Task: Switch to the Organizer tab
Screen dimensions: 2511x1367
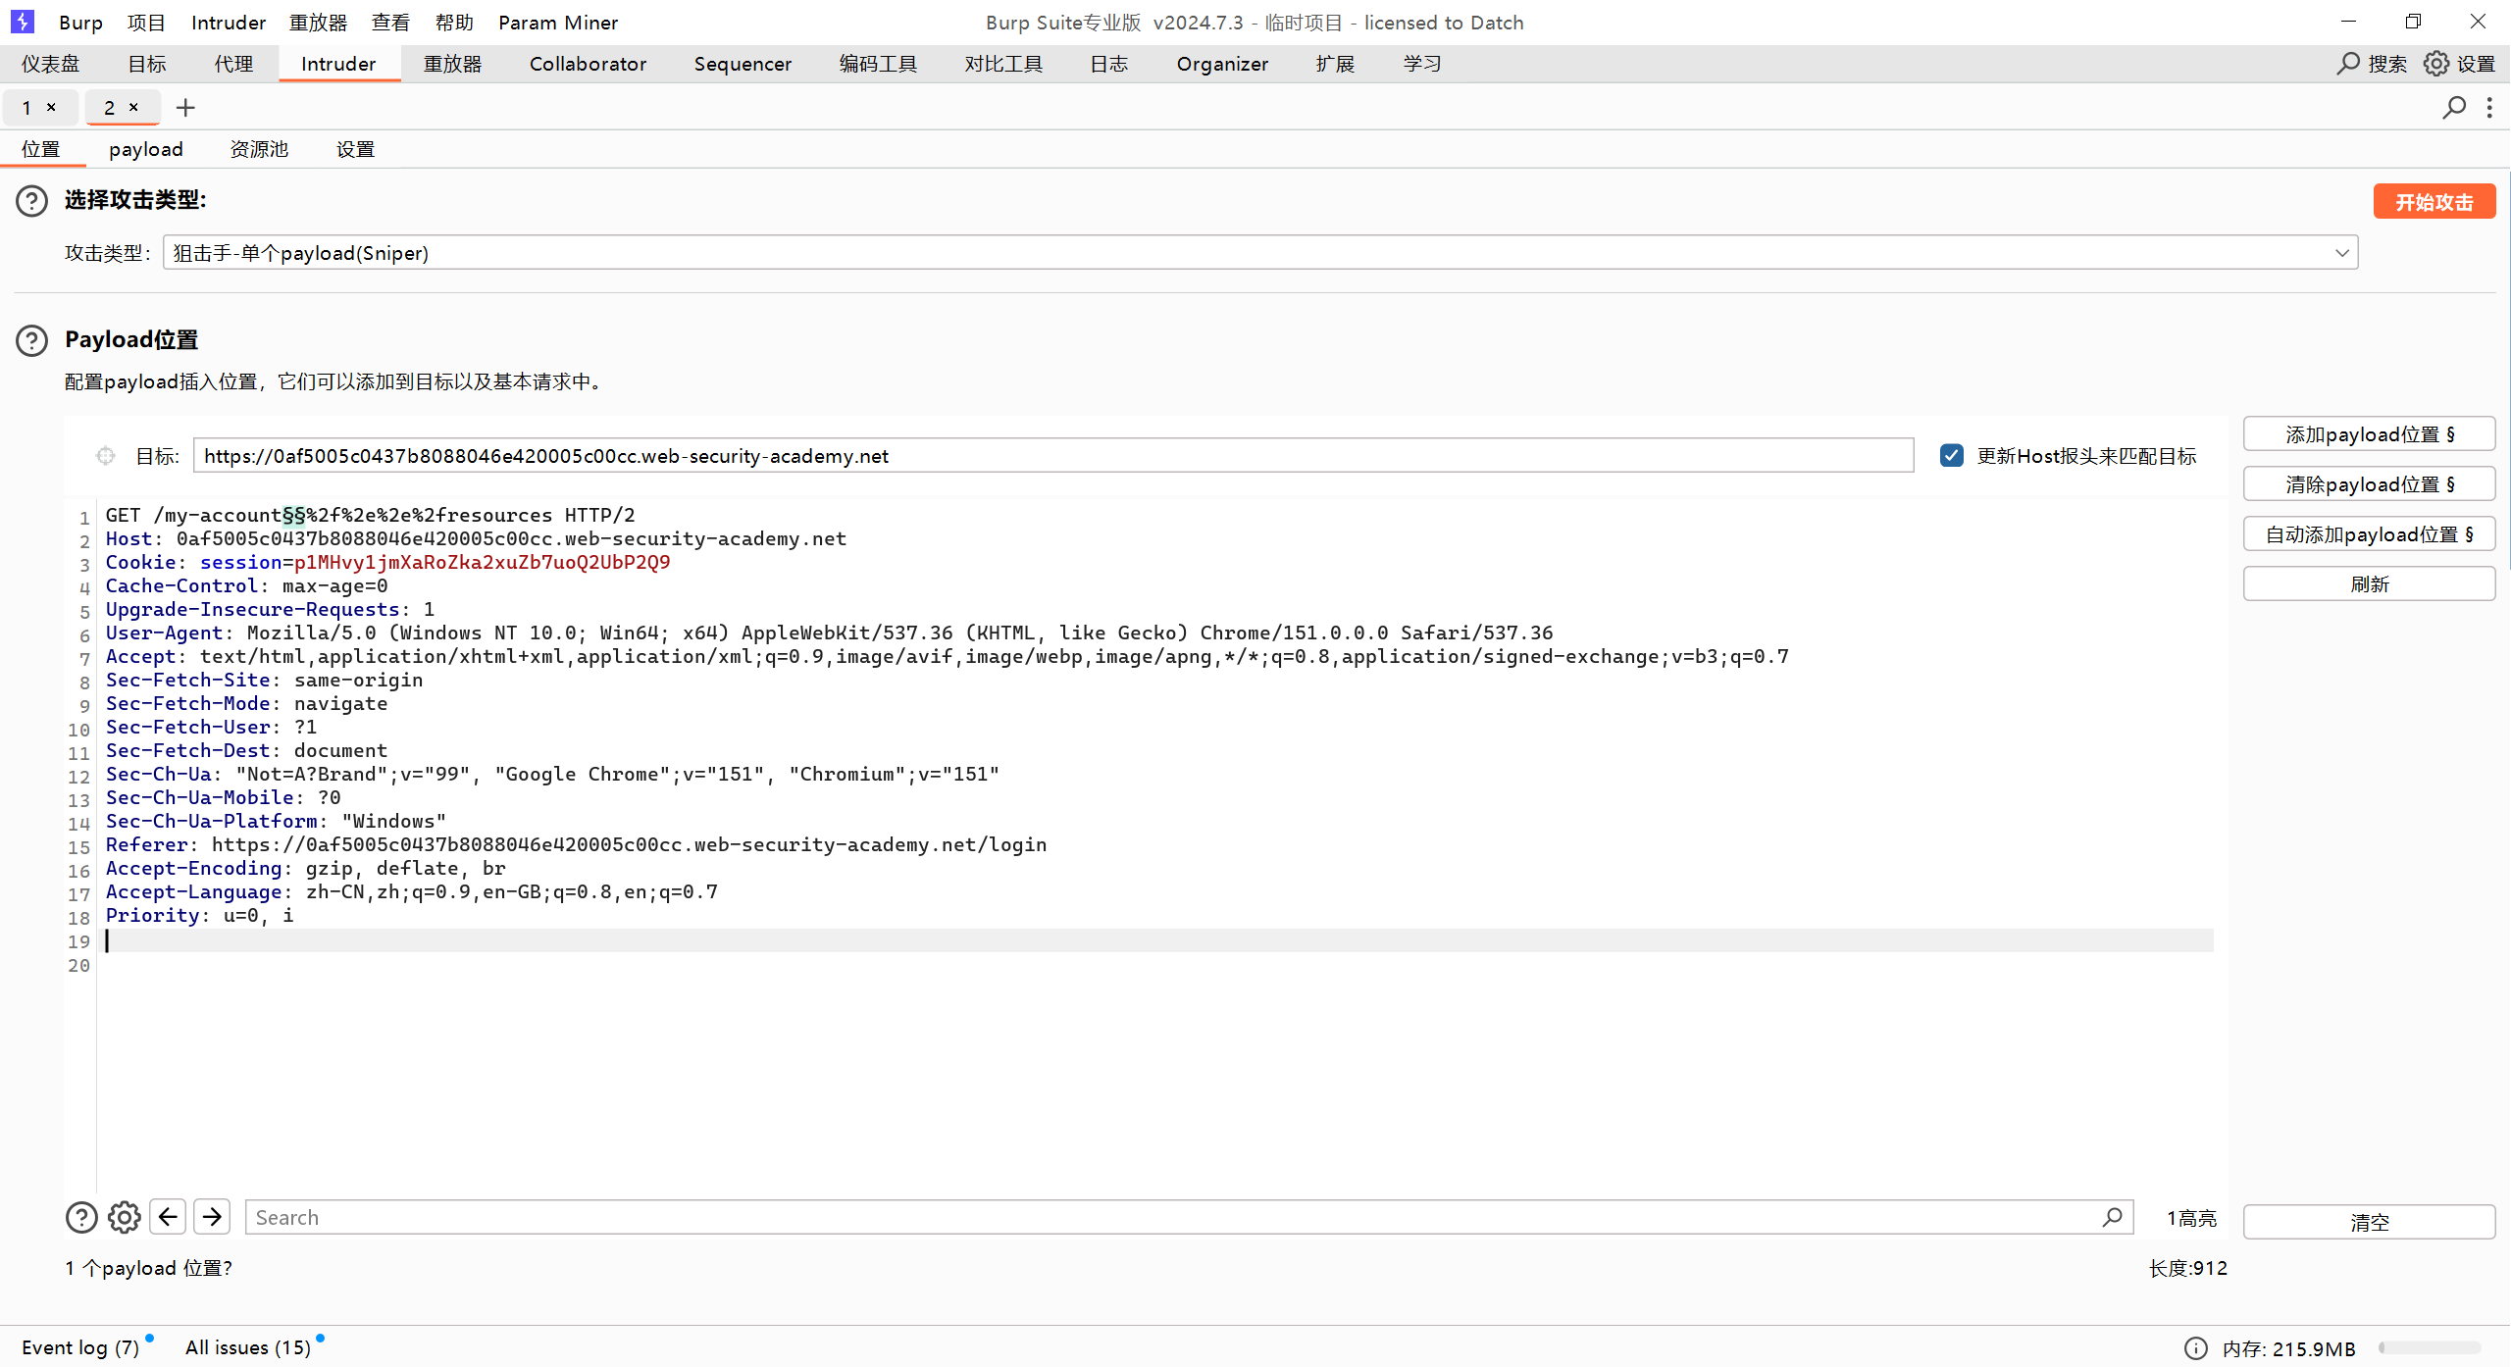Action: click(x=1222, y=64)
